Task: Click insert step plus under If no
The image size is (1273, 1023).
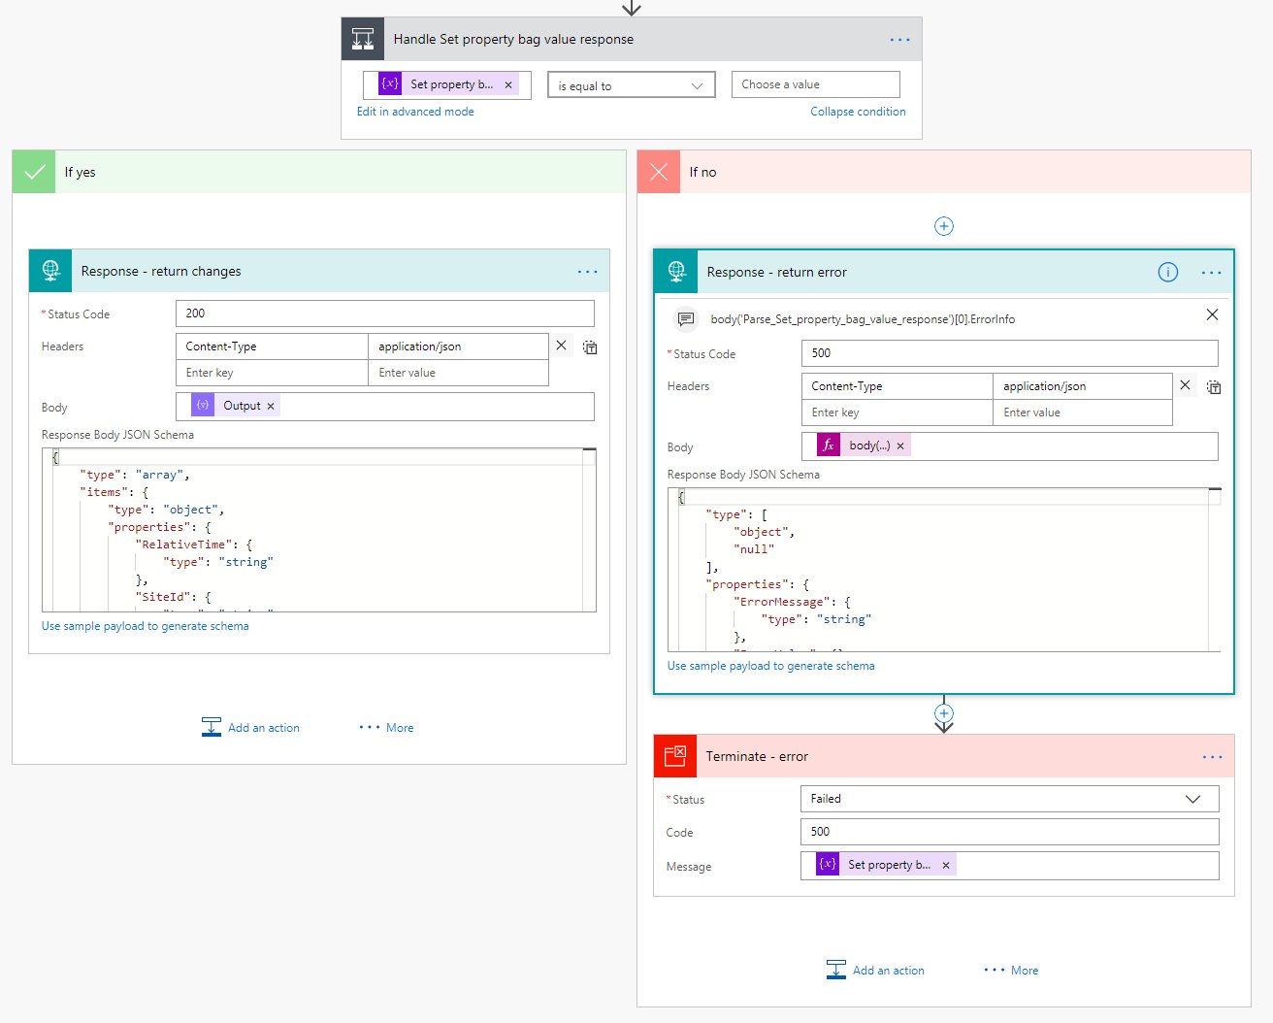Action: pos(944,226)
